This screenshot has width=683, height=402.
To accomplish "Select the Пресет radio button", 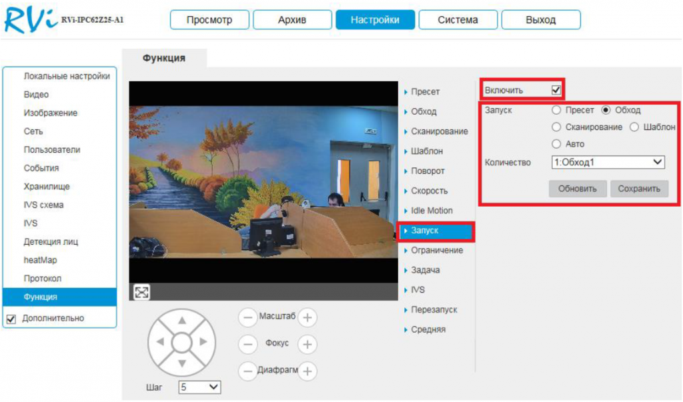I will 556,110.
